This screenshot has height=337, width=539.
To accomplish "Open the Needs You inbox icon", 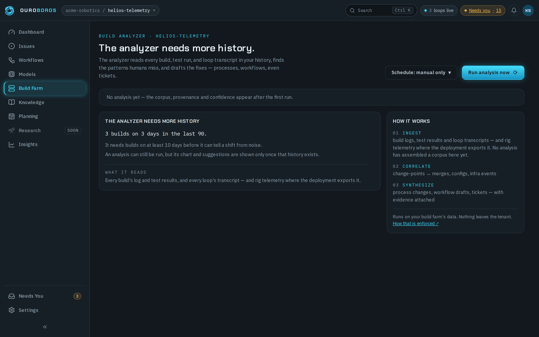I will (12, 296).
